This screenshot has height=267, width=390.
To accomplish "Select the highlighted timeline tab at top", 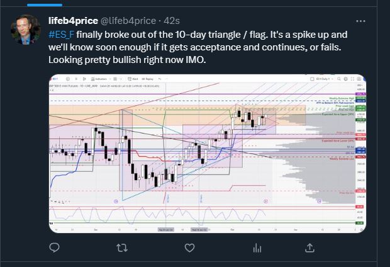I will click(x=45, y=5).
